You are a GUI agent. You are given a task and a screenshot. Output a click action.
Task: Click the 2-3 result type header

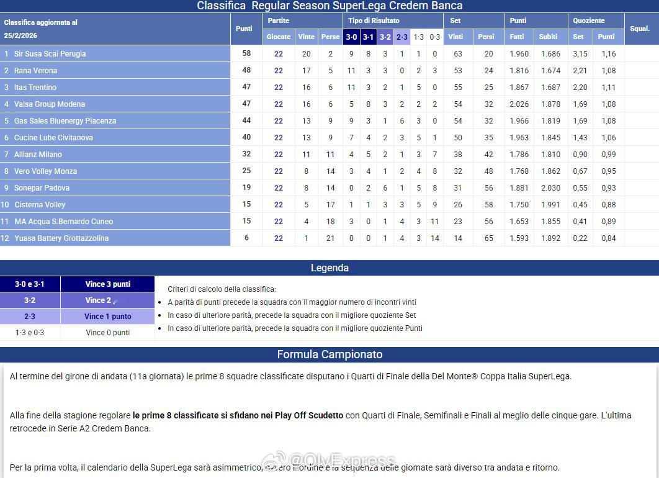(401, 37)
